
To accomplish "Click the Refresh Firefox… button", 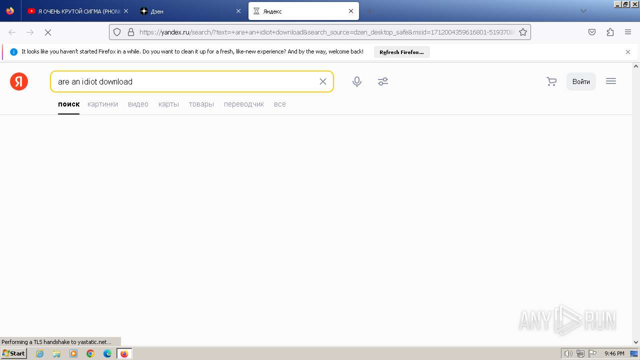I will (x=401, y=52).
